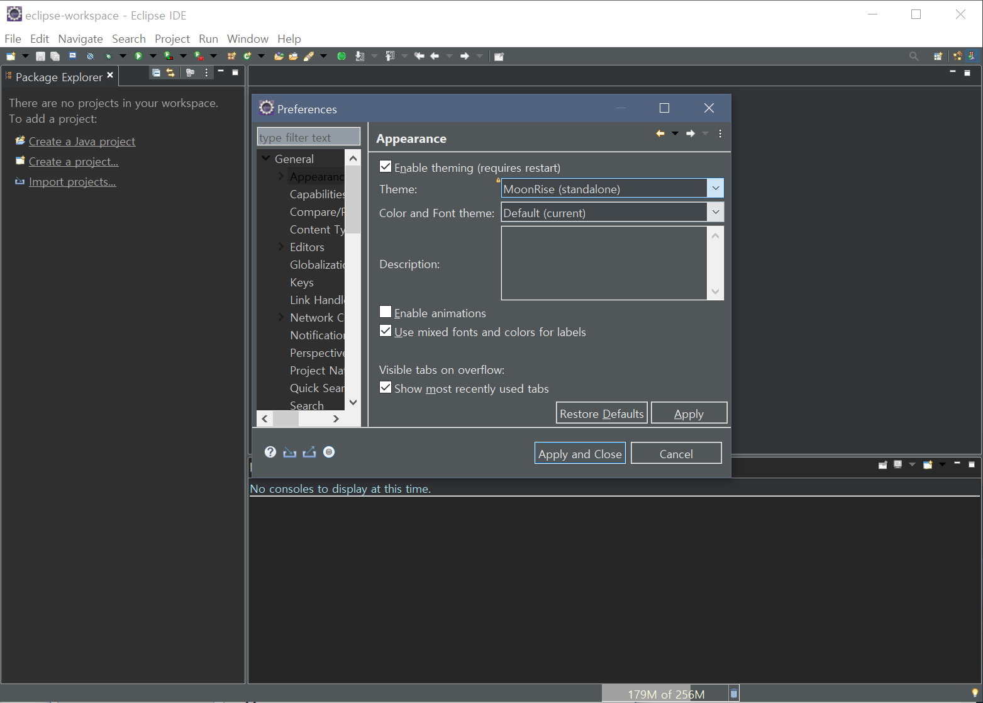The image size is (983, 703).
Task: Click the Create a project link
Action: click(x=74, y=162)
